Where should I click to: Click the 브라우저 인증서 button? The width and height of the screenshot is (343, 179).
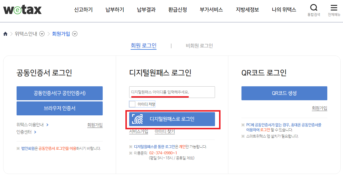(x=60, y=108)
